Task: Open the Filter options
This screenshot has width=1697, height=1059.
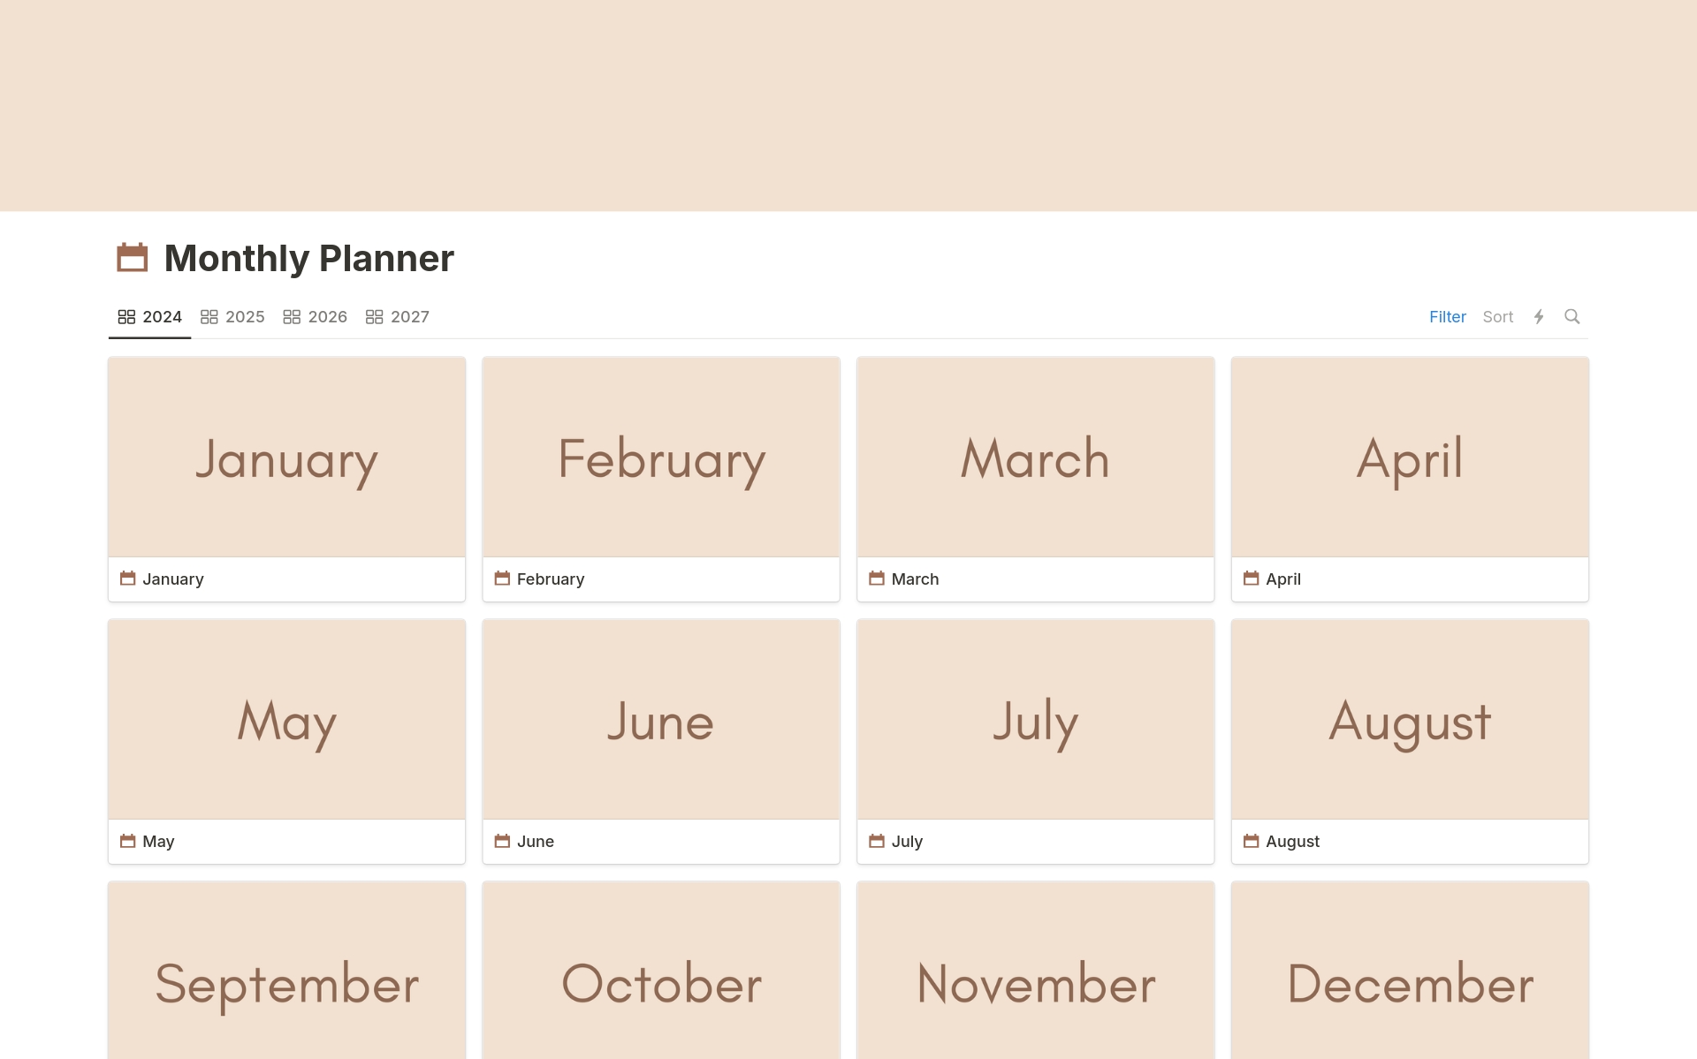Action: point(1447,316)
